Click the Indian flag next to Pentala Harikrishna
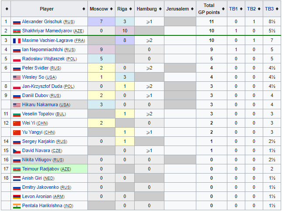 click(x=17, y=205)
